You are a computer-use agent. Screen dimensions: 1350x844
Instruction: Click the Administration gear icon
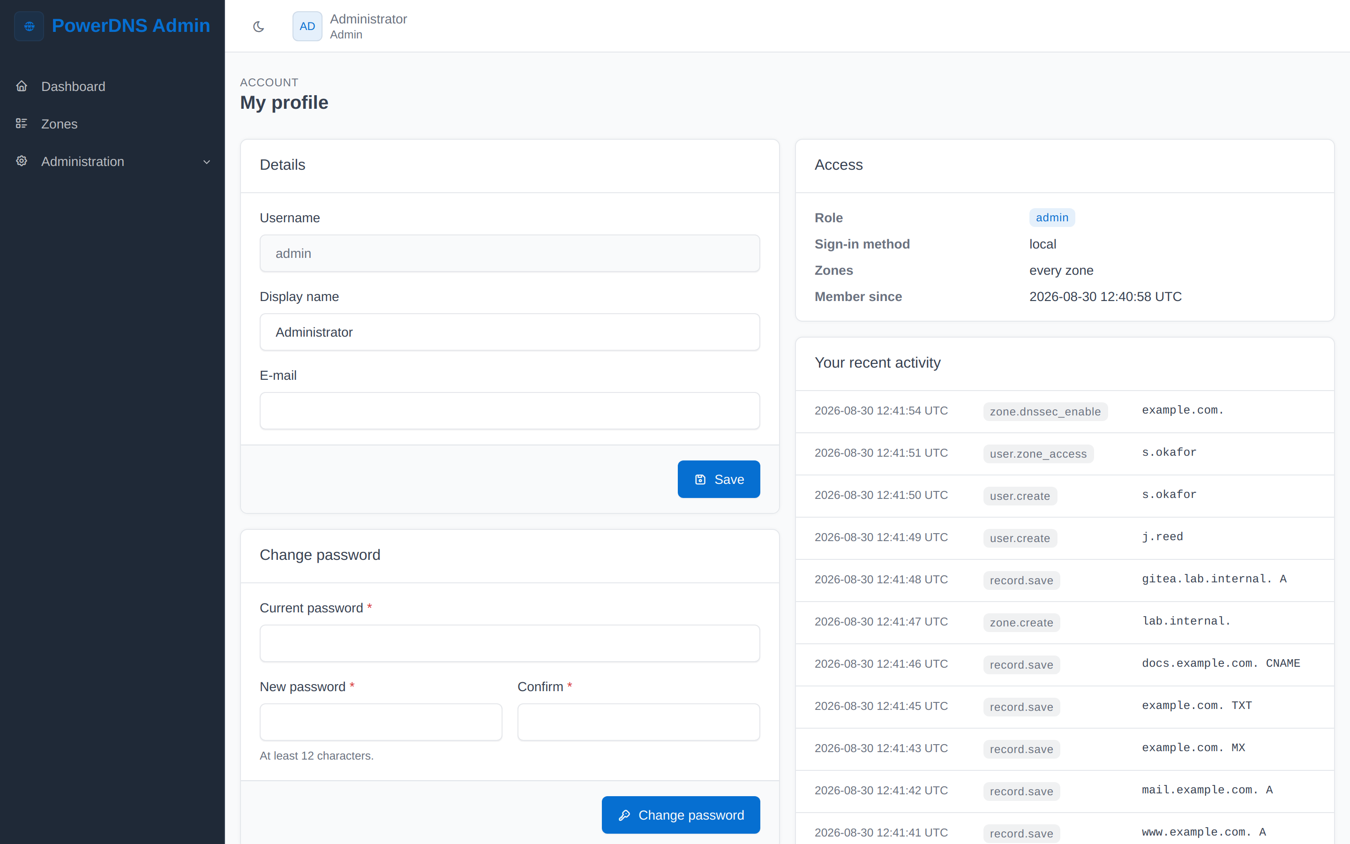click(x=22, y=161)
